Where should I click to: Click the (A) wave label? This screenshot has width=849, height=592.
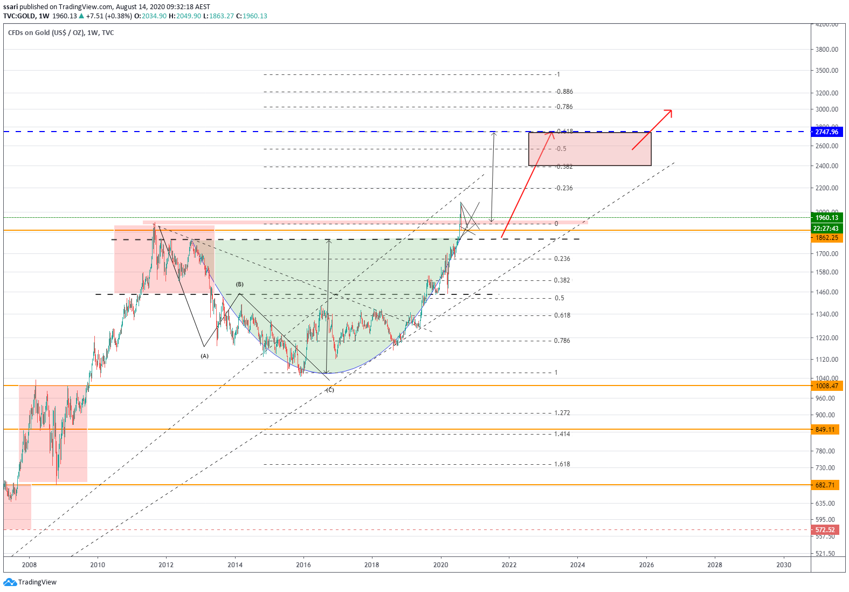[x=204, y=356]
